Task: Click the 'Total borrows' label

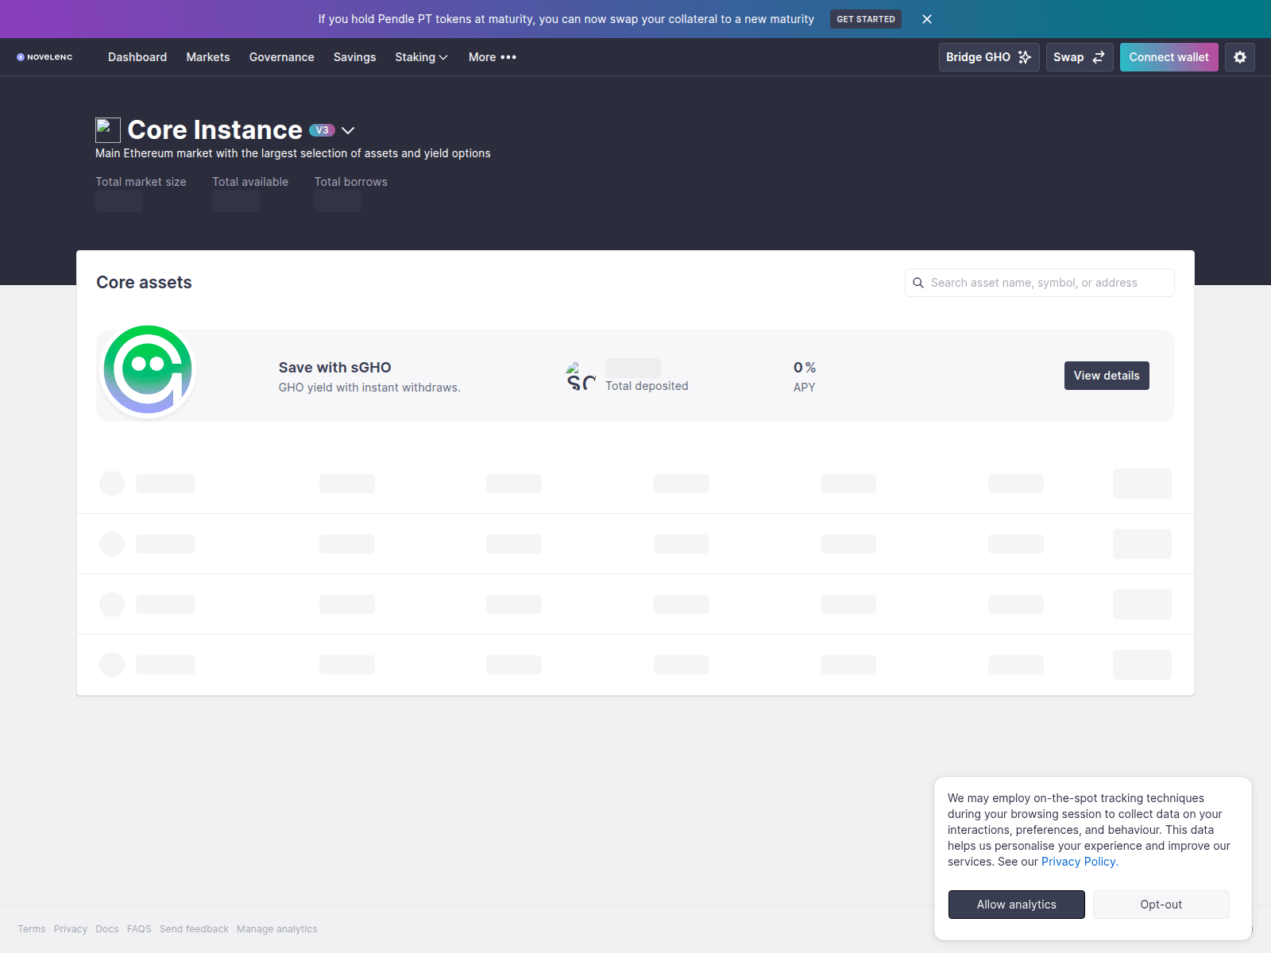Action: click(x=351, y=182)
